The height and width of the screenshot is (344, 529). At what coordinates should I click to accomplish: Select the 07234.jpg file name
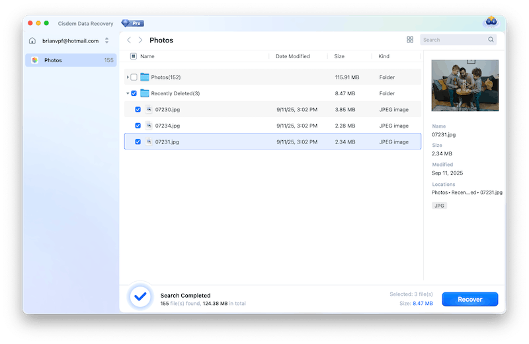tap(167, 126)
